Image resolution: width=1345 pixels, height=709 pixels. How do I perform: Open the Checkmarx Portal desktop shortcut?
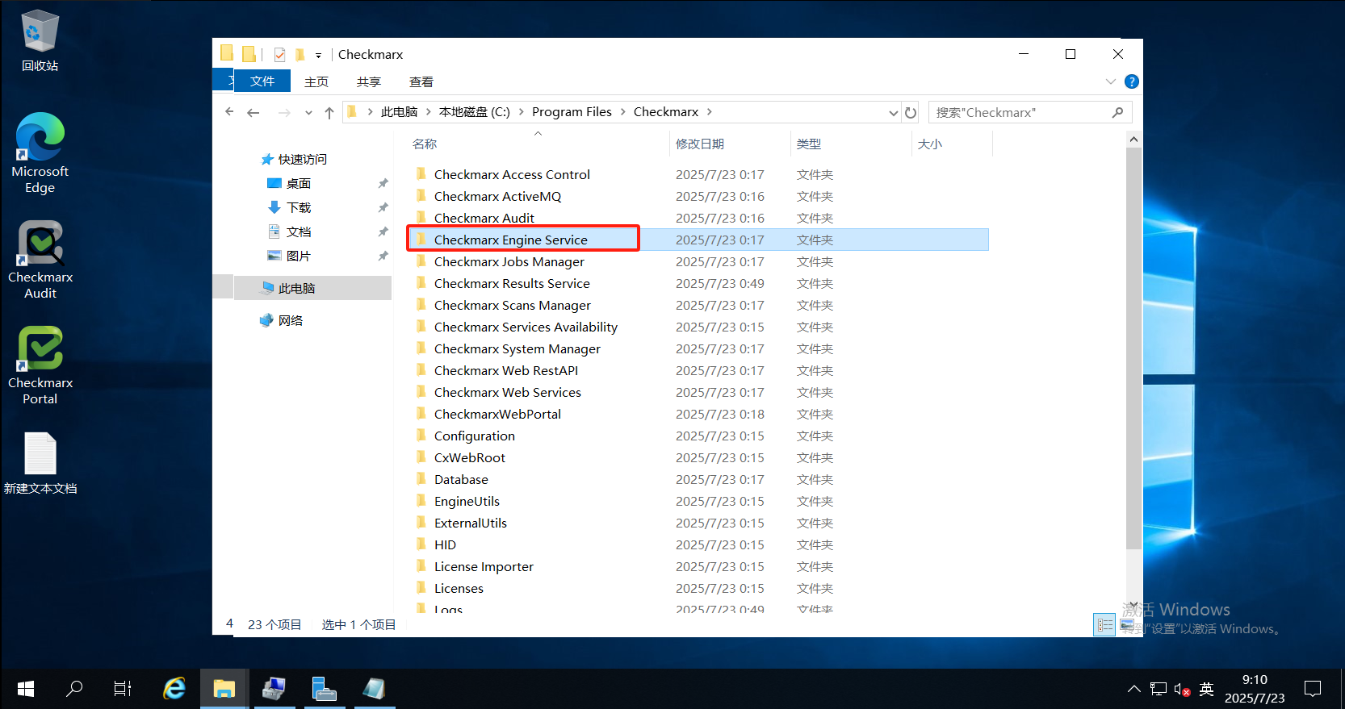(x=40, y=365)
